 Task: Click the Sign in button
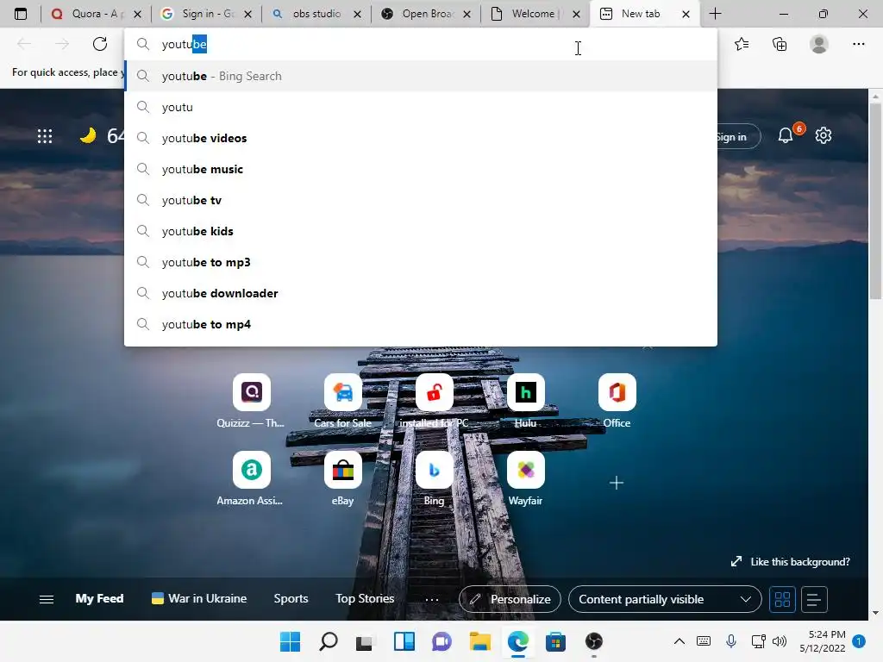click(x=738, y=137)
